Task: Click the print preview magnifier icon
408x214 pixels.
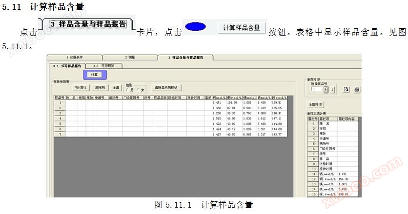Action: pos(346,89)
